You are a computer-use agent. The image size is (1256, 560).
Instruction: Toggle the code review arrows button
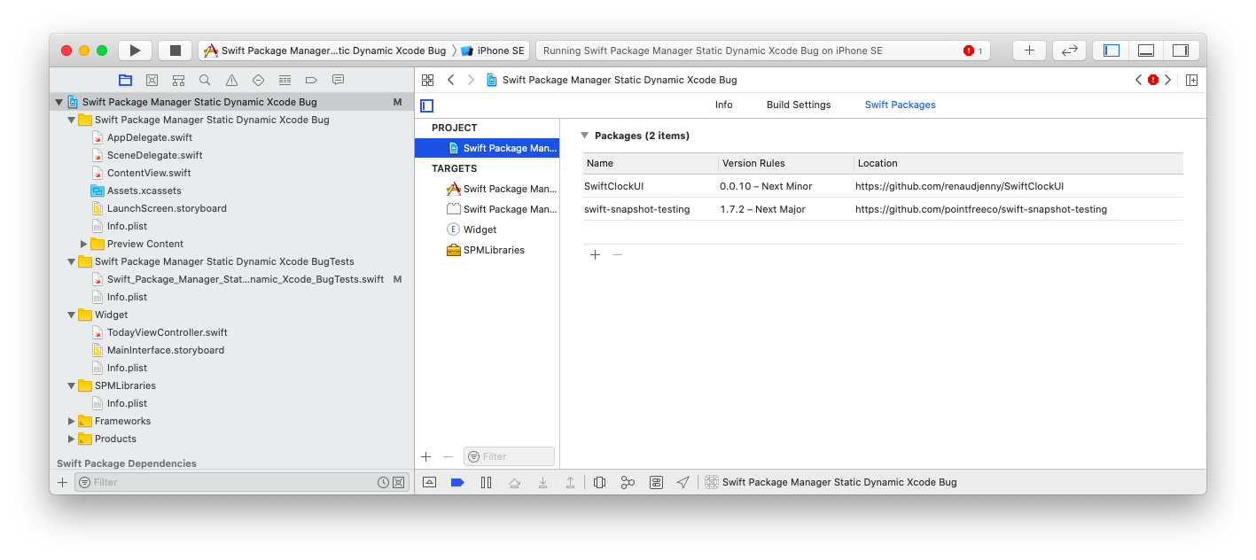tap(1070, 51)
